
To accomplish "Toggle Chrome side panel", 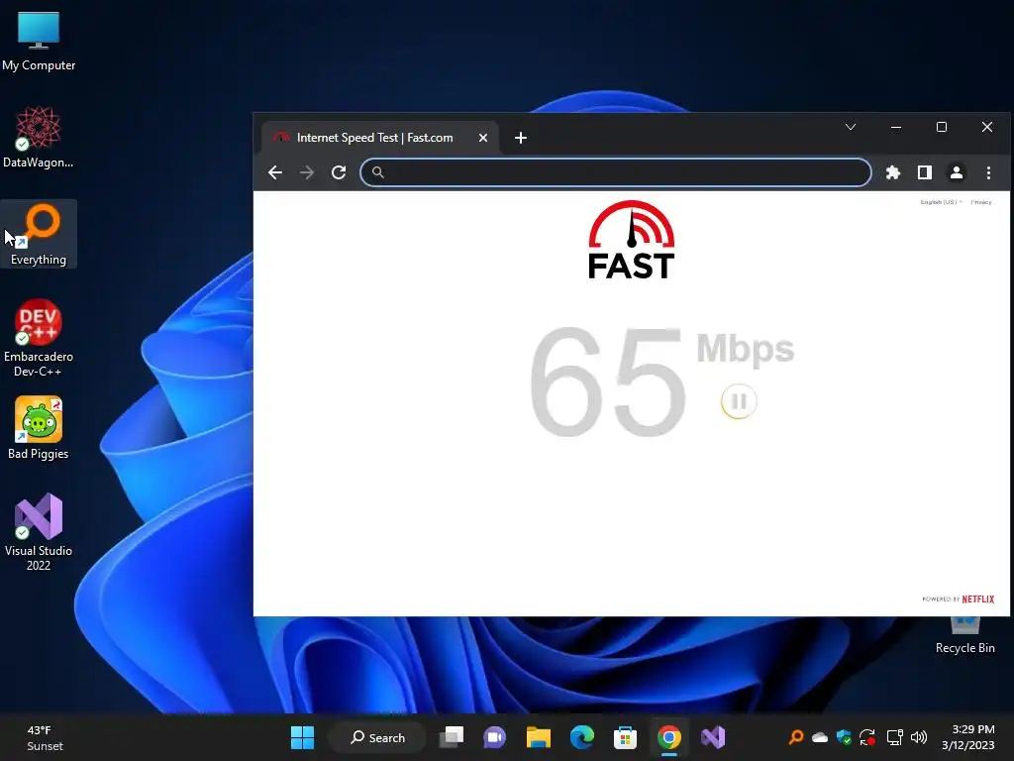I will pyautogui.click(x=925, y=172).
